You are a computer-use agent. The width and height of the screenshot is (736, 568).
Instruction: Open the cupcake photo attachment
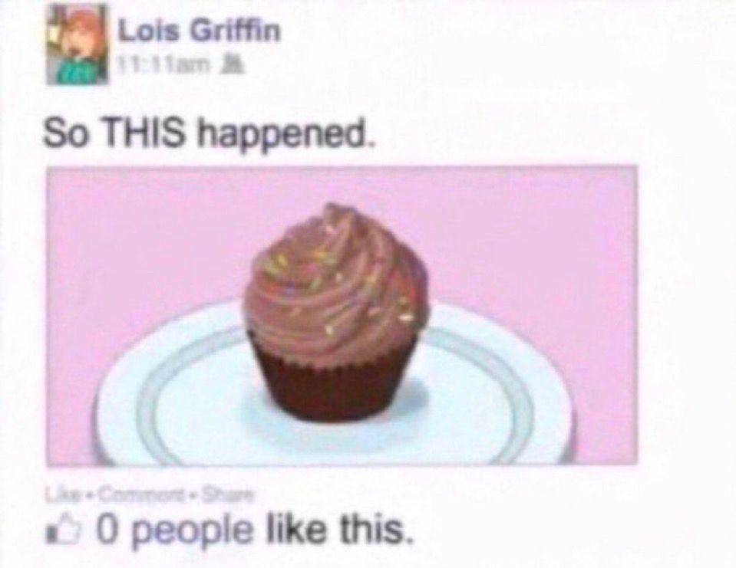(x=342, y=316)
